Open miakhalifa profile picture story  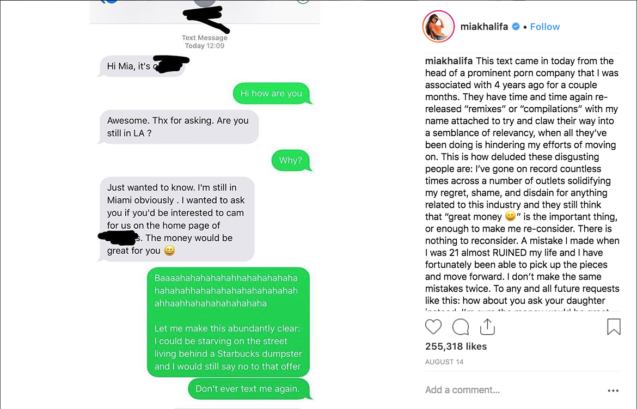(x=438, y=27)
